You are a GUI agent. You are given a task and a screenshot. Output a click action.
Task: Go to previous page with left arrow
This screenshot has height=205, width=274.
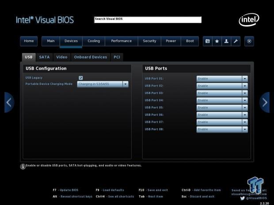[9, 102]
